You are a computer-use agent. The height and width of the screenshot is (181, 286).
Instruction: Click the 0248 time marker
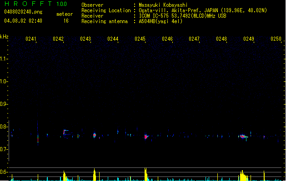(221, 39)
